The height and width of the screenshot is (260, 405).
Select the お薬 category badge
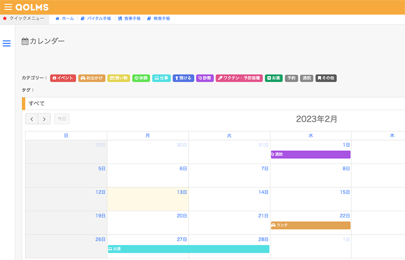[x=273, y=78]
